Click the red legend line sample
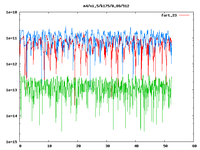This screenshot has width=200, height=150. (x=184, y=15)
